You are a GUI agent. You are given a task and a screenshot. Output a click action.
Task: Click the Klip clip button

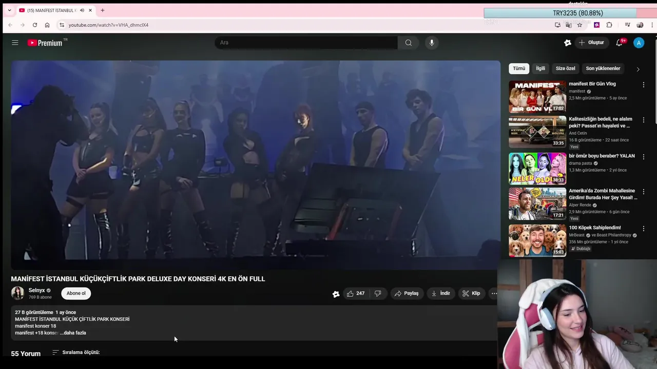pyautogui.click(x=471, y=293)
